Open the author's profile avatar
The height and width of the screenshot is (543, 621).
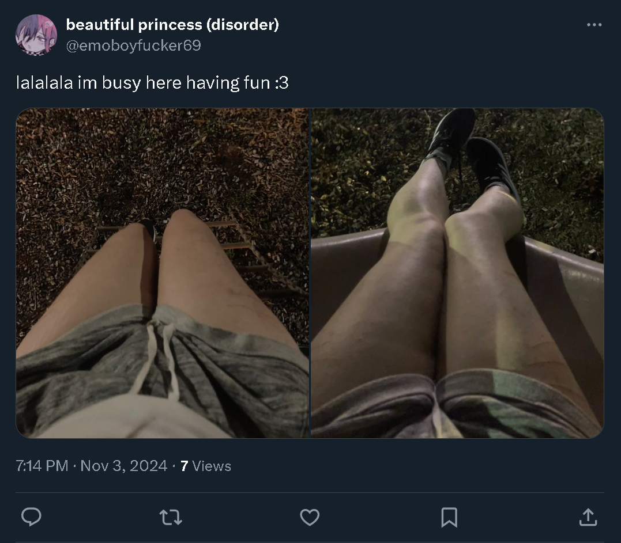coord(36,35)
